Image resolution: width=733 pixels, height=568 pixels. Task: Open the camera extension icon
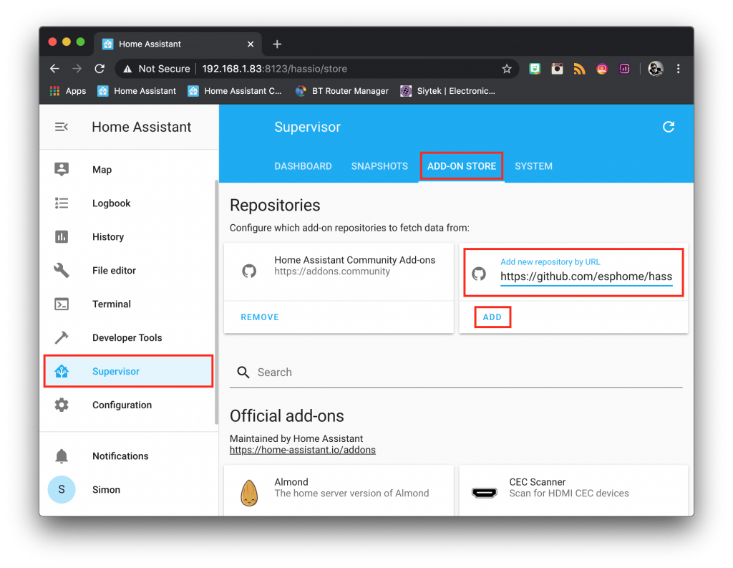coord(557,69)
